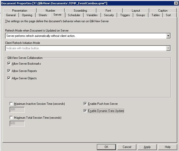Toggle Enable Push from Server

coord(85,104)
